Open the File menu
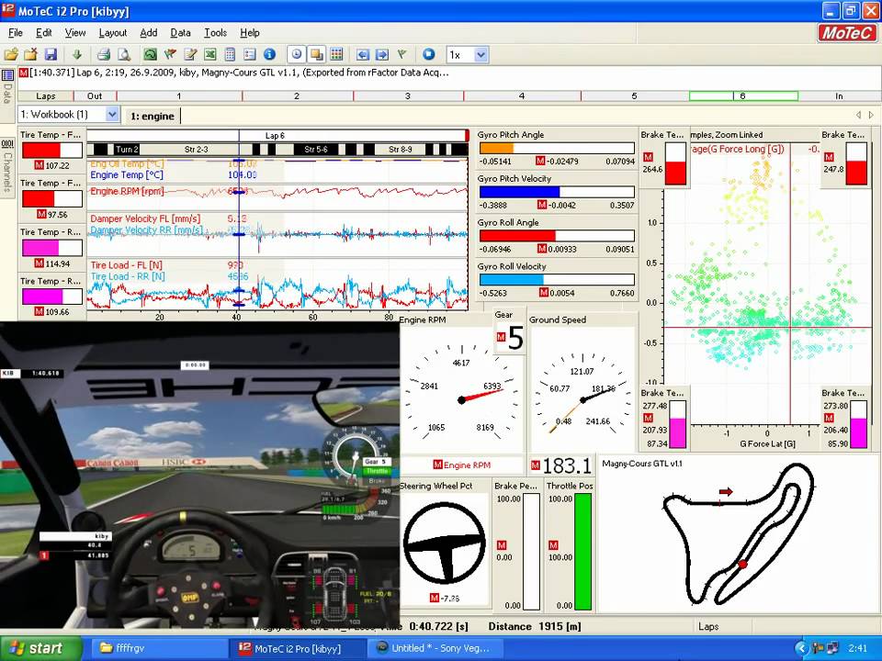 (16, 33)
